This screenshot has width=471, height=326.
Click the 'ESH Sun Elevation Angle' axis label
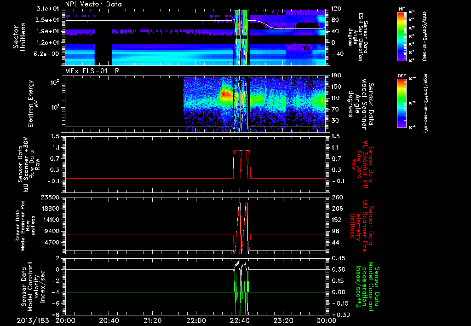point(357,37)
